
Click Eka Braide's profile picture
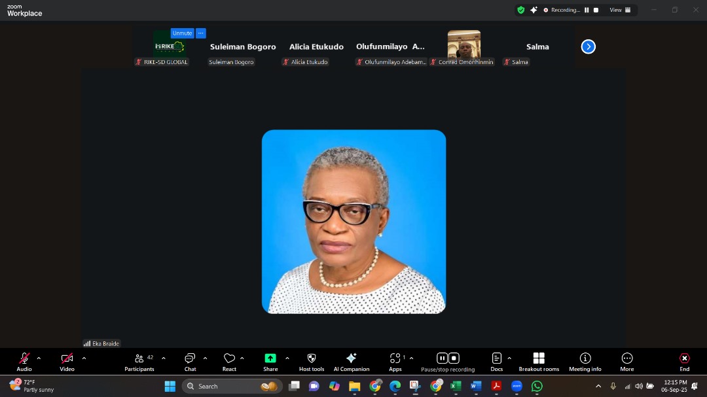[x=354, y=222]
